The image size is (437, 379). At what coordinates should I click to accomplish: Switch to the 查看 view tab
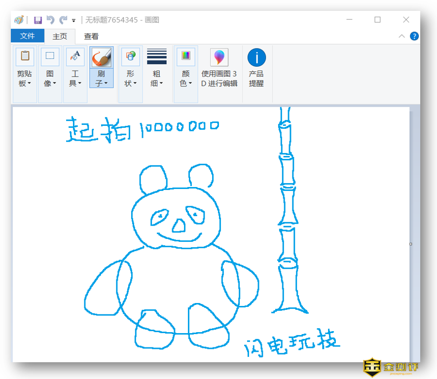pos(91,36)
